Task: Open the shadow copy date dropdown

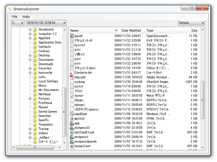Action: [x=46, y=23]
